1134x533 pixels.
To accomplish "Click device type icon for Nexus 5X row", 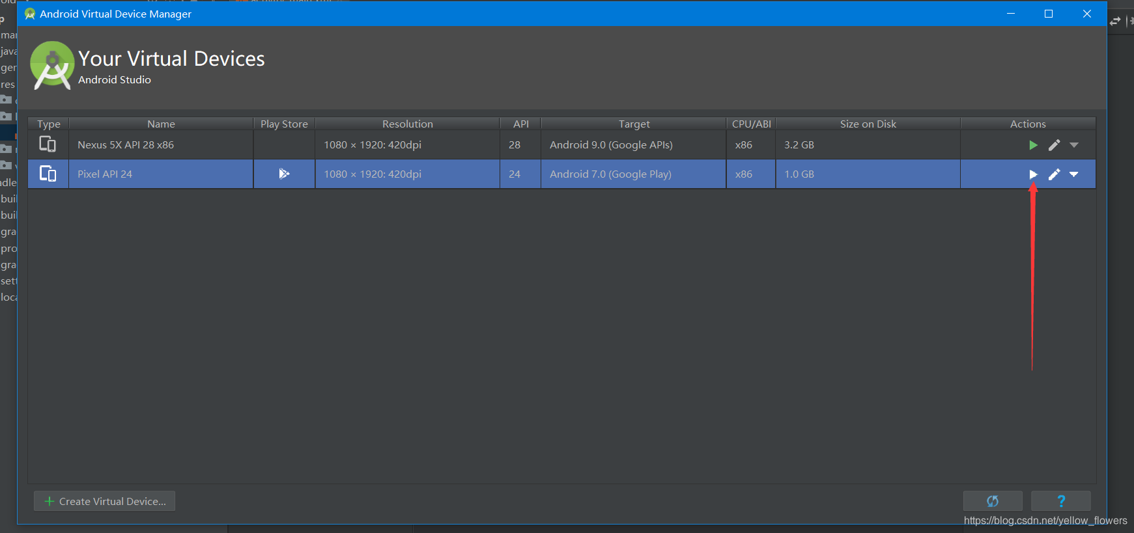I will tap(48, 144).
